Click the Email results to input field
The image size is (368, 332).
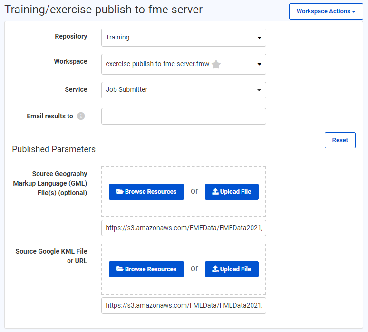click(x=184, y=117)
